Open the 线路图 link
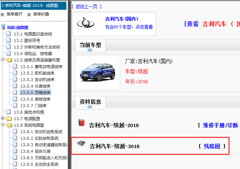This screenshot has width=240, height=169. (212, 146)
